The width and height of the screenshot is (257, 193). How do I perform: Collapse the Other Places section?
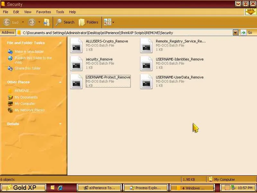60,82
